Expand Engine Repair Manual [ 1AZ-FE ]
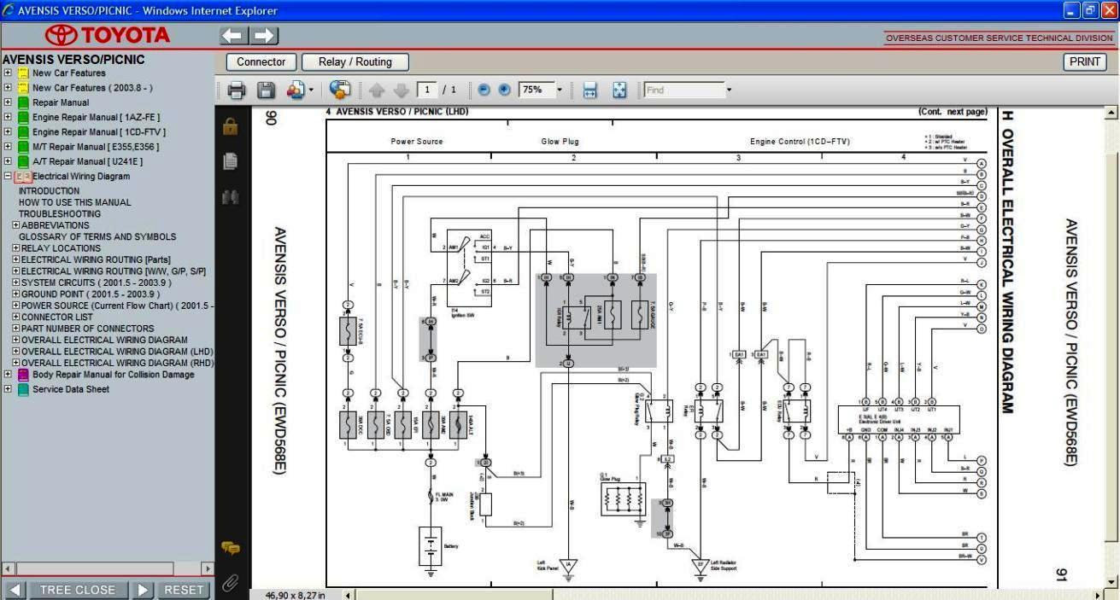This screenshot has height=600, width=1120. (x=8, y=117)
